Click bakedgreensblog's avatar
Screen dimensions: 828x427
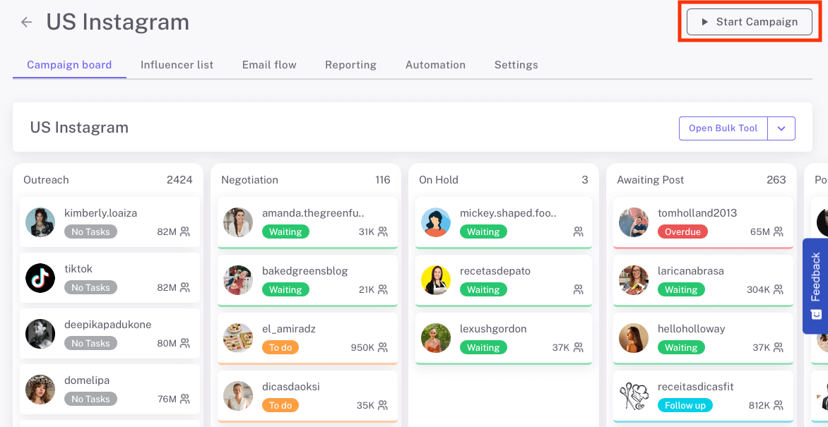[238, 280]
